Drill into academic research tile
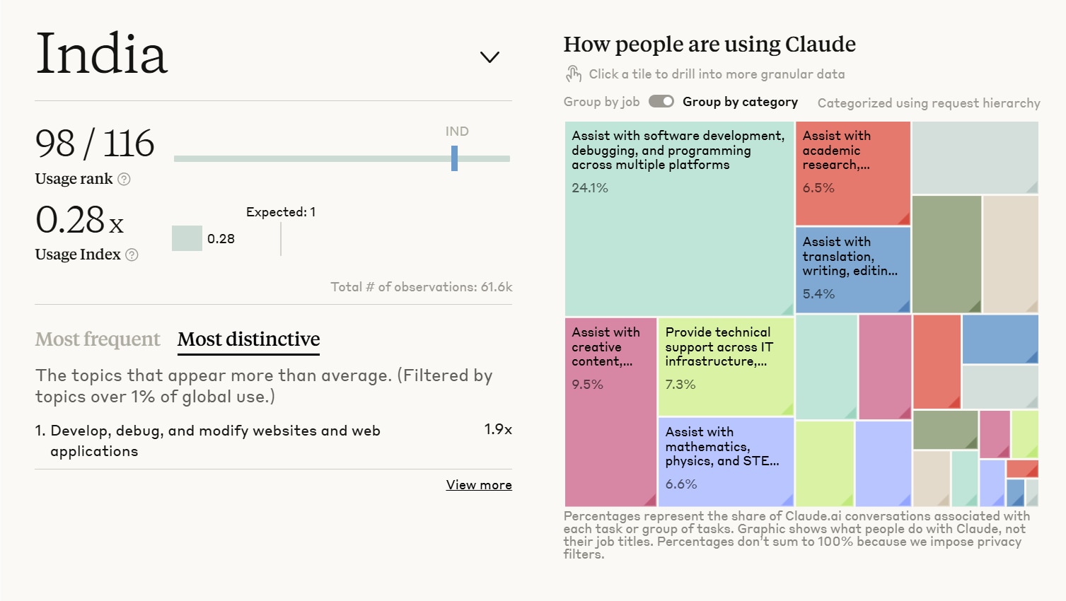This screenshot has width=1066, height=601. pyautogui.click(x=852, y=173)
